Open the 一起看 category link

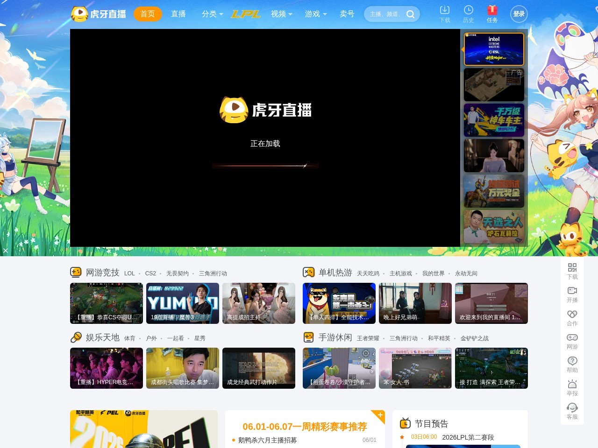tap(176, 338)
